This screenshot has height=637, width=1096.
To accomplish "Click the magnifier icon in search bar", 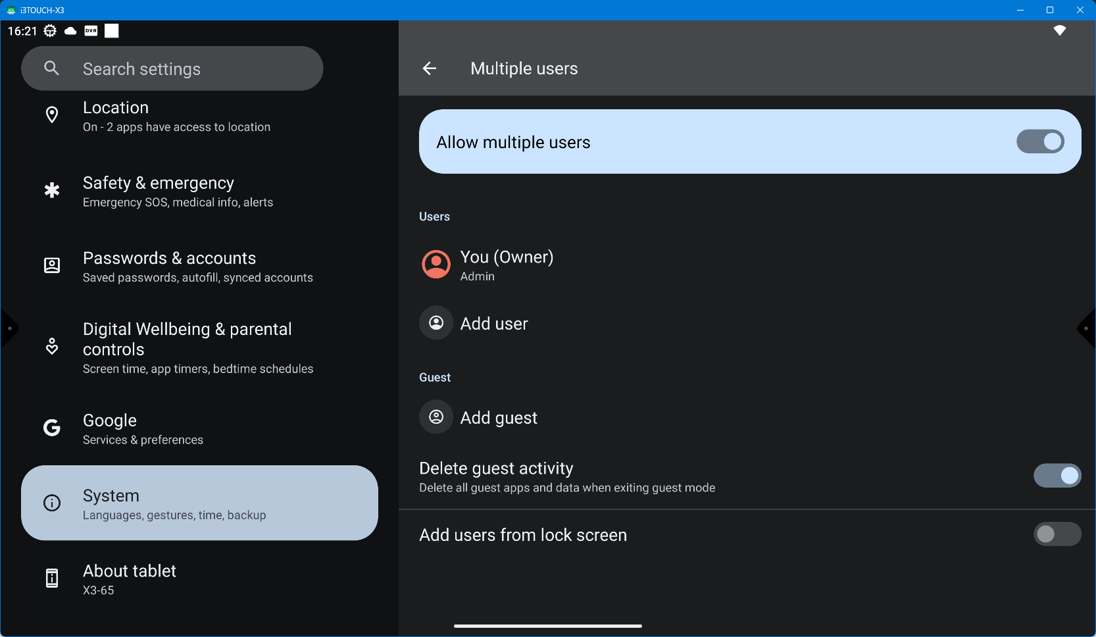I will [51, 68].
